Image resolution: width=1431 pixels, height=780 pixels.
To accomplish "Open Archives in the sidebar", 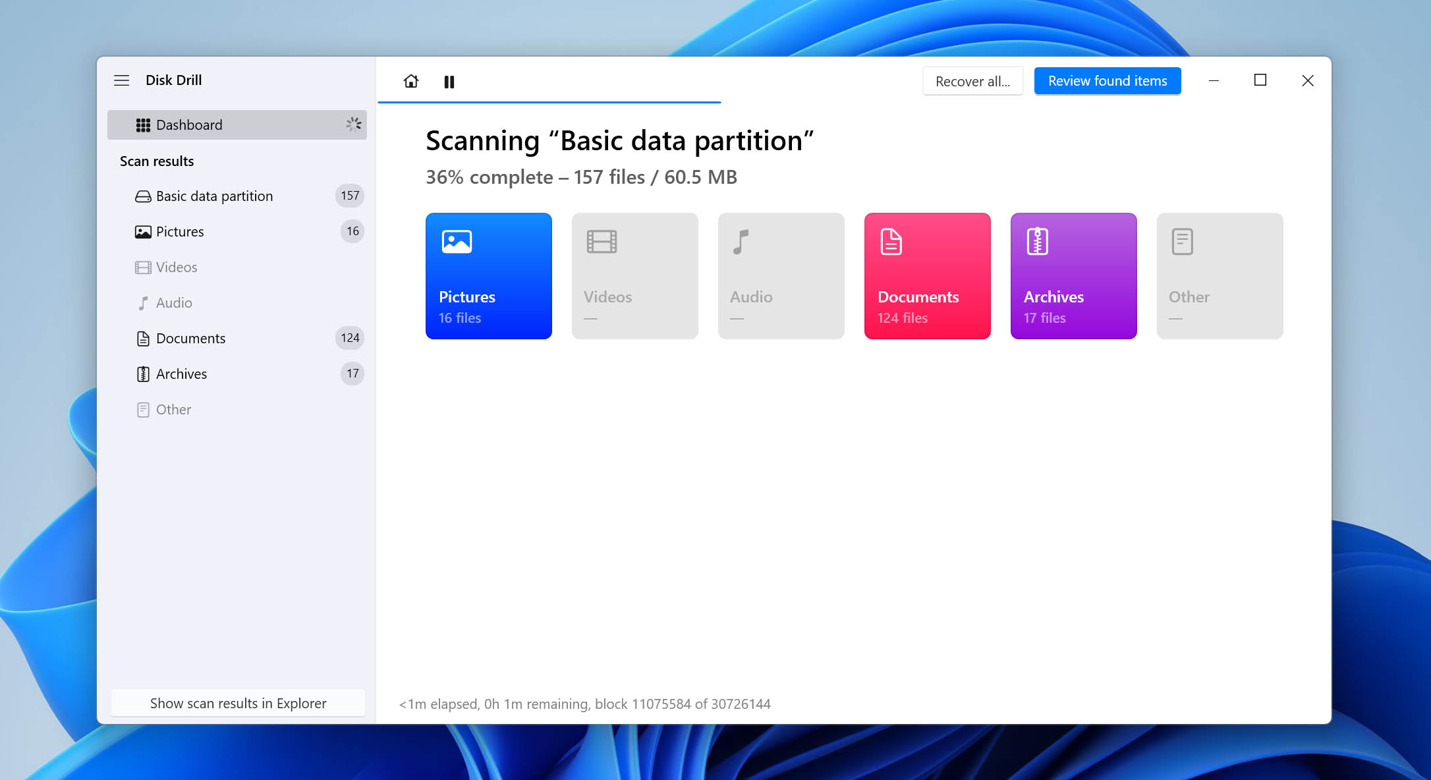I will (x=237, y=374).
